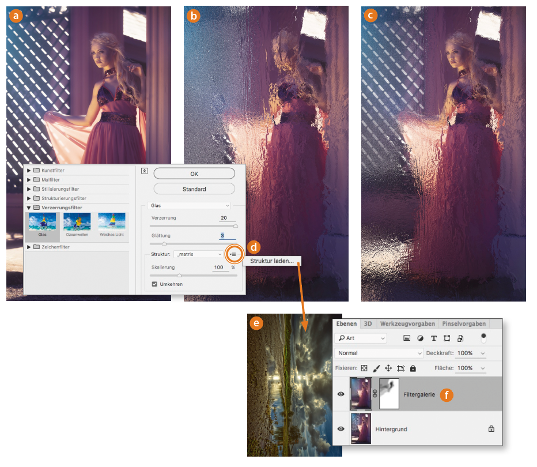This screenshot has height=467, width=537.
Task: Click the lock position move icon
Action: [388, 368]
